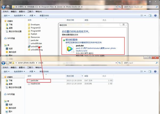The height and width of the screenshot is (114, 160).
Task: Click 新建文件夹 in upper window
Action: 44,15
